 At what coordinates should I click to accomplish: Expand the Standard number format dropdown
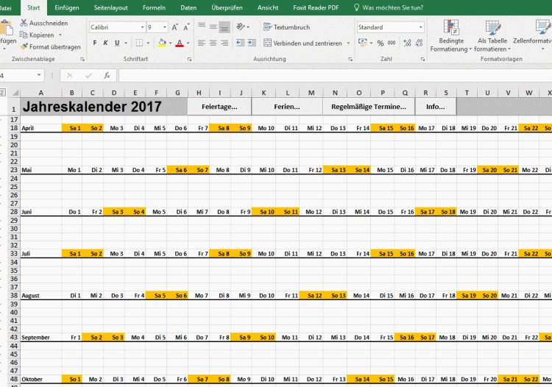pyautogui.click(x=420, y=27)
